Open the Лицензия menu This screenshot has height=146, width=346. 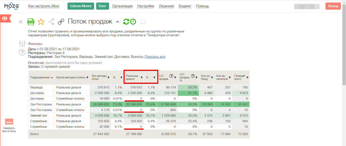click(166, 6)
